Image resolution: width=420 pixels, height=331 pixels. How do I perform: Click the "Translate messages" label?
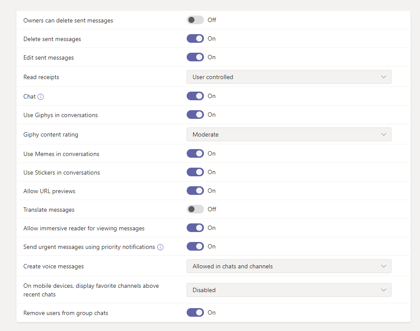point(49,210)
